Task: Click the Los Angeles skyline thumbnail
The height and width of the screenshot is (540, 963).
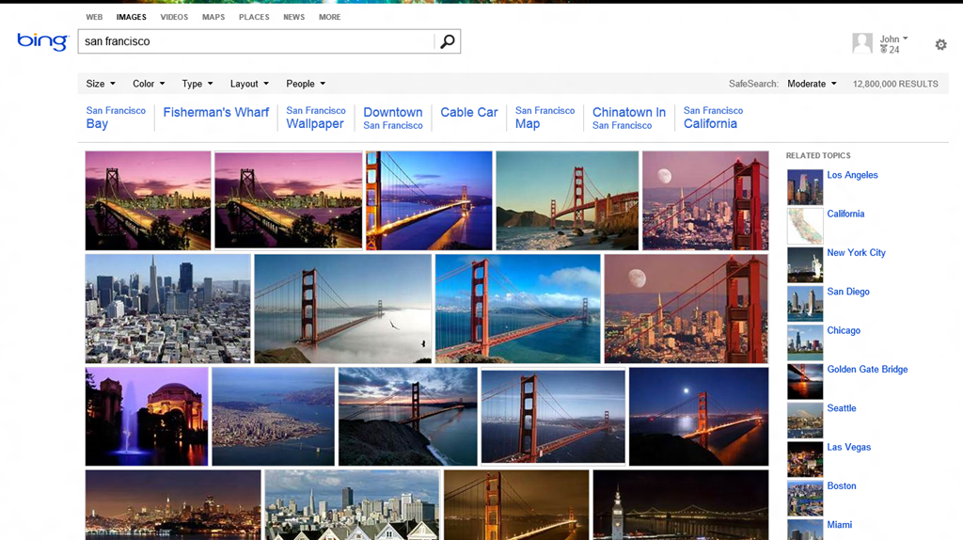Action: (x=805, y=187)
